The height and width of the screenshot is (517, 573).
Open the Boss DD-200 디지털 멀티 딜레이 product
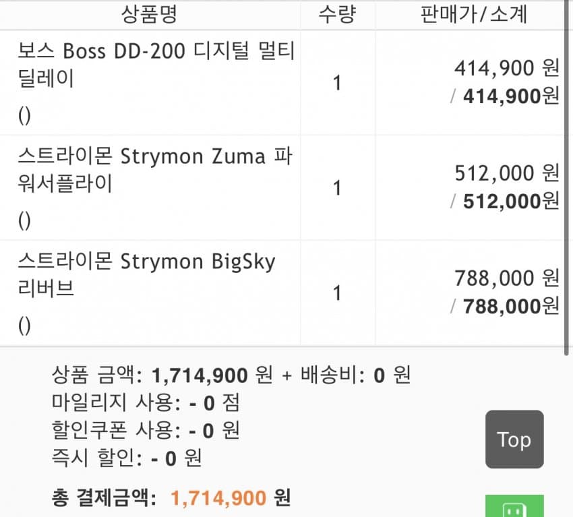point(156,64)
